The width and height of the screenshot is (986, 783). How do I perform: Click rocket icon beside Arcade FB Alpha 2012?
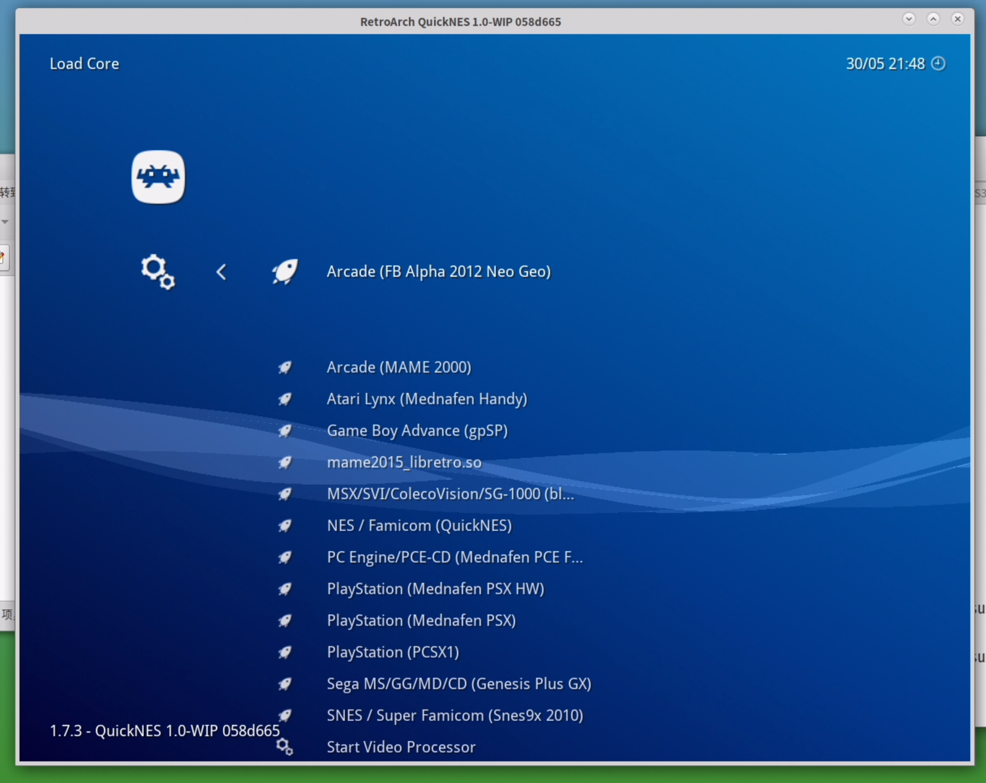[284, 271]
